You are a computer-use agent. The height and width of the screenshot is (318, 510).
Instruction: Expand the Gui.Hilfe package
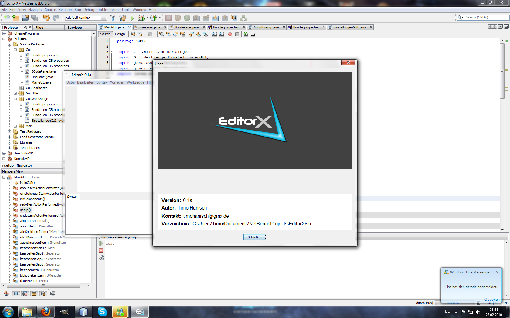tap(15, 93)
